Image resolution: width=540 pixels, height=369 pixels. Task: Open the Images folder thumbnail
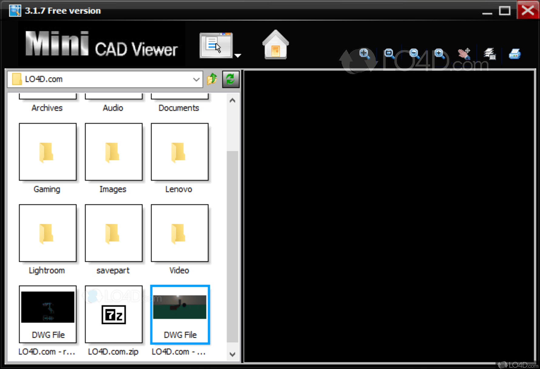[114, 152]
